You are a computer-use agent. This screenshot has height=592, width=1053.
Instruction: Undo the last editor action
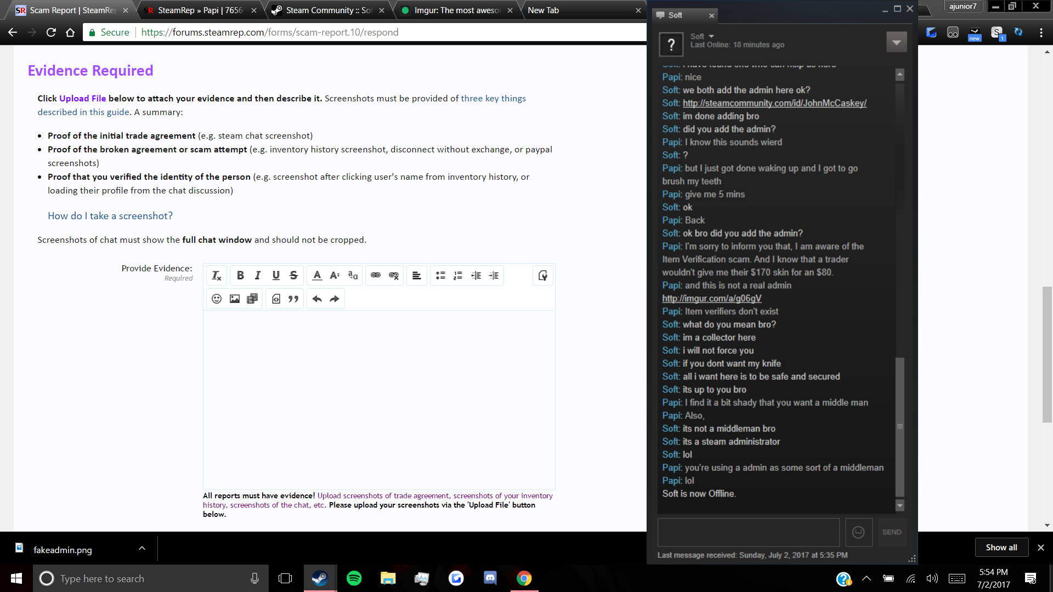(x=316, y=299)
